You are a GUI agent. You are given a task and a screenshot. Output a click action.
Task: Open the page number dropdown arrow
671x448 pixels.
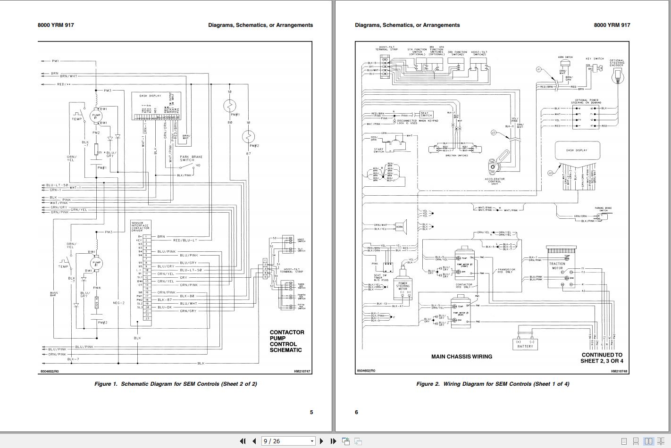click(312, 441)
